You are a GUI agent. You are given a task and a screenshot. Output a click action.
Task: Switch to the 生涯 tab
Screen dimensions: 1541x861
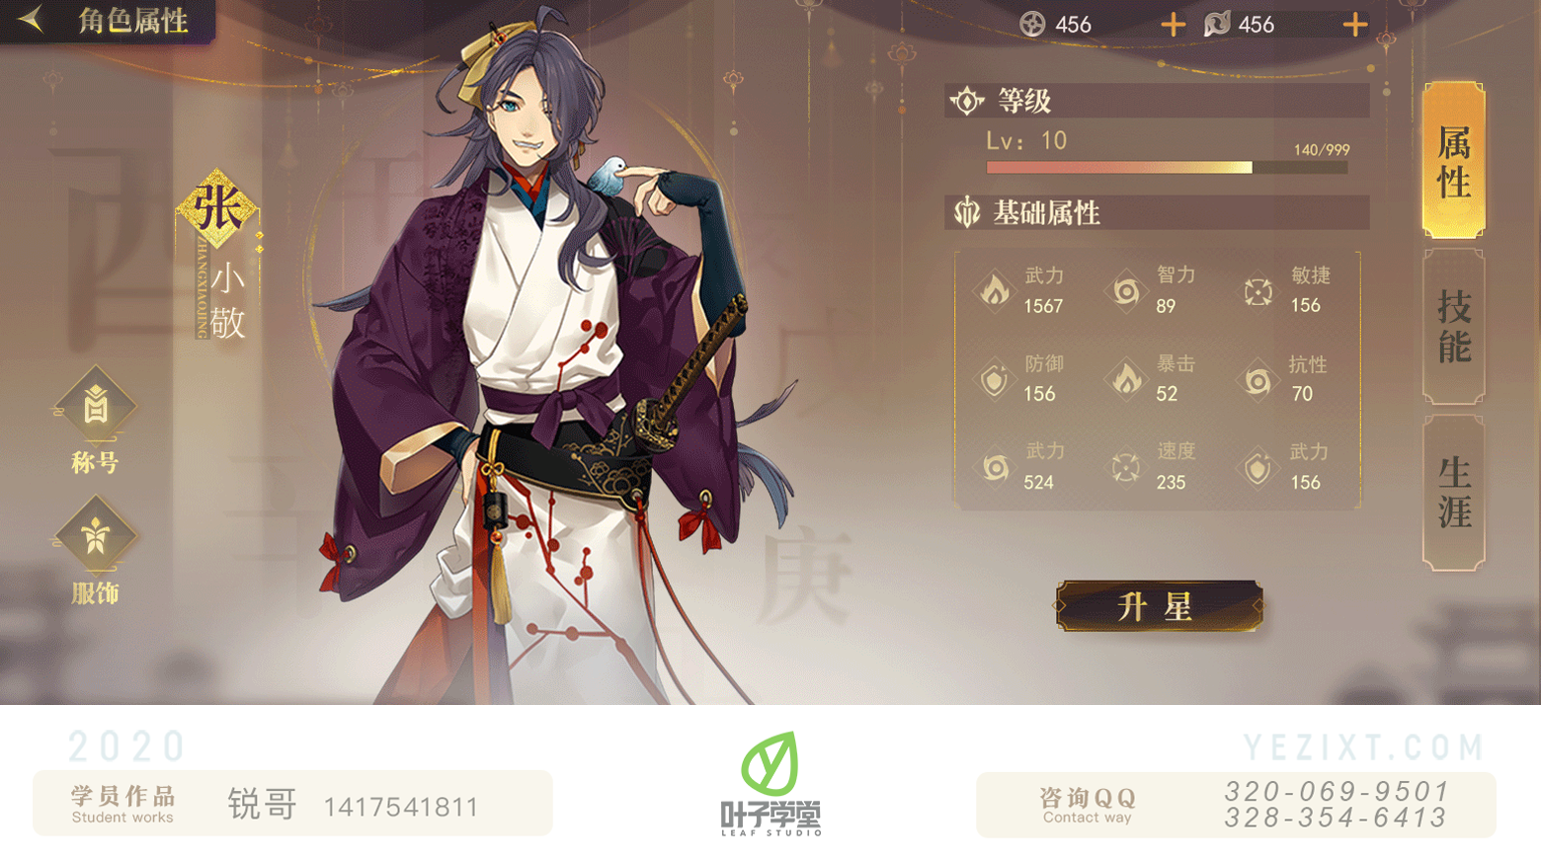coord(1453,493)
